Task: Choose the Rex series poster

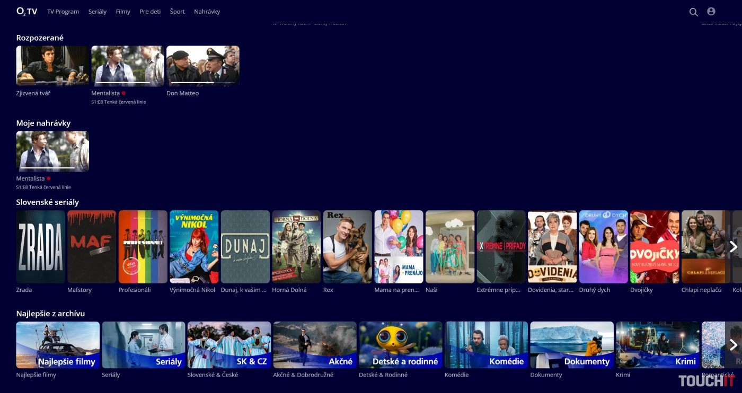Action: pos(348,247)
